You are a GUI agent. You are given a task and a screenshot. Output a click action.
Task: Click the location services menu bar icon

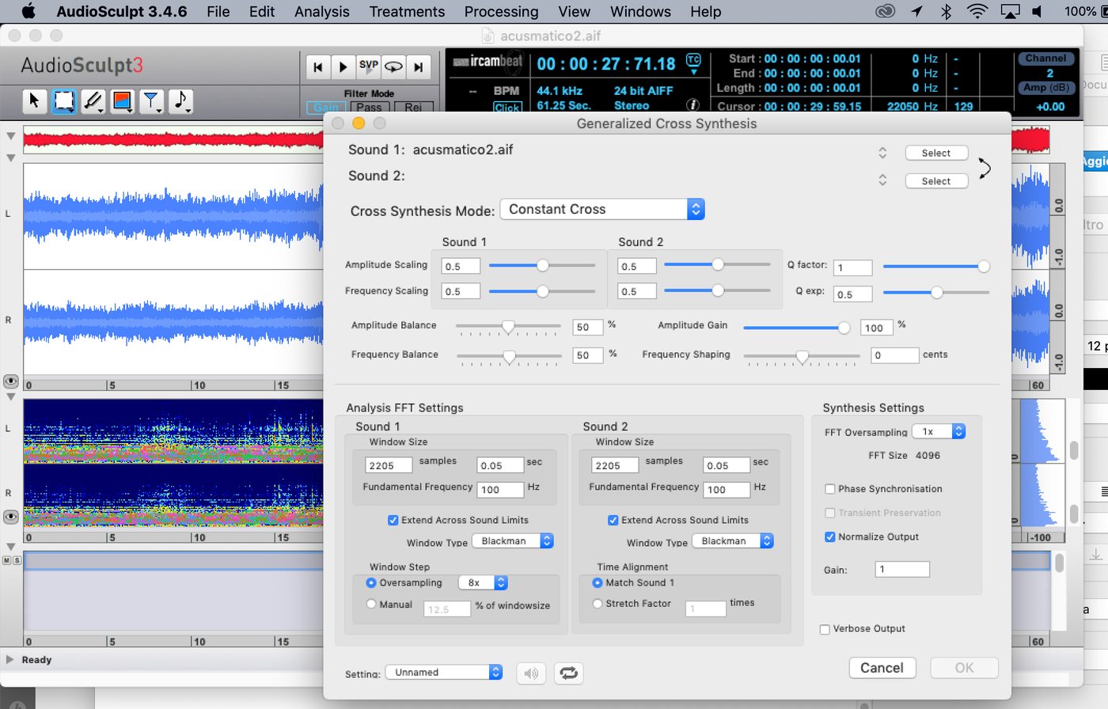(916, 11)
